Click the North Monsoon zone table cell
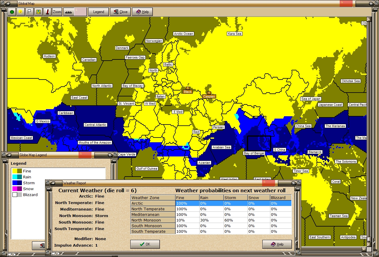Viewport: 379px width, 257px height. point(153,220)
